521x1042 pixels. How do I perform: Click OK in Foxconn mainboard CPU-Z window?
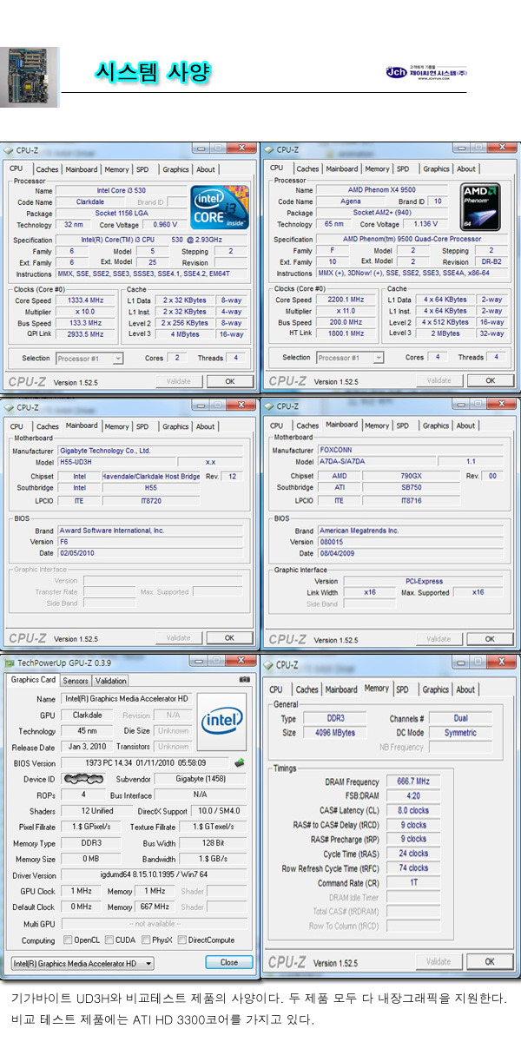(x=490, y=638)
